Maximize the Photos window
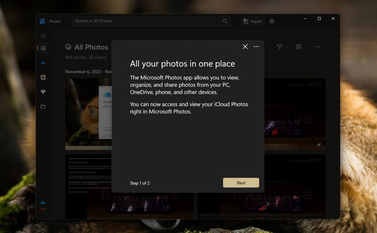The height and width of the screenshot is (233, 377). click(x=319, y=18)
